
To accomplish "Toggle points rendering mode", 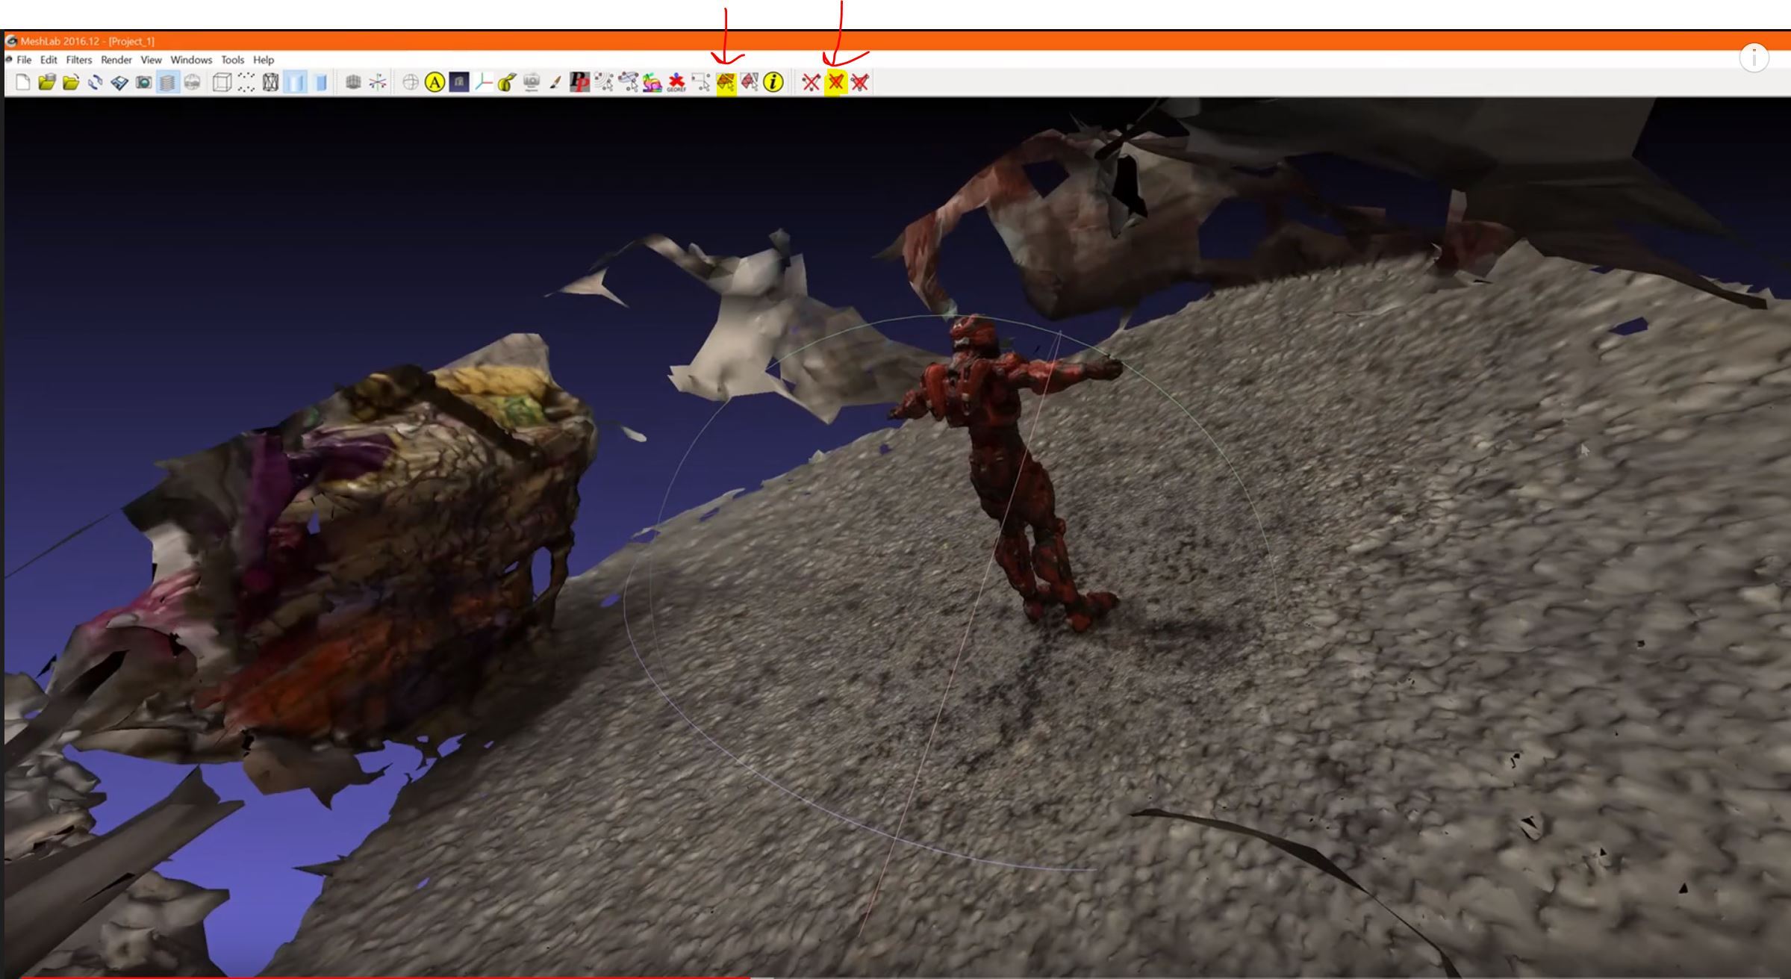I will pos(246,82).
